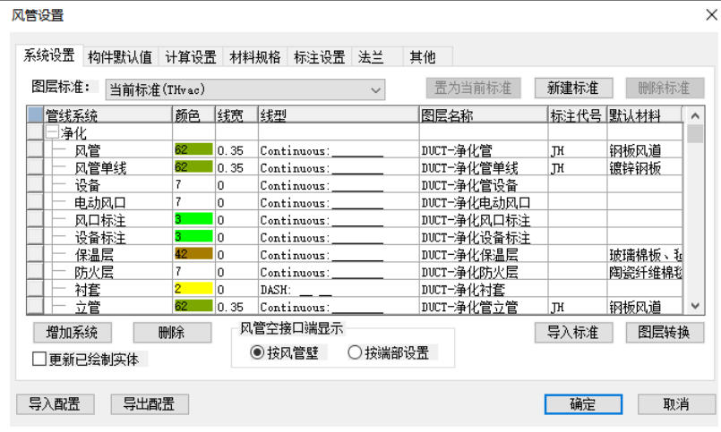Screen dimensions: 721x432
Task: Click layer name DUCT-净化管立管
Action: tap(469, 307)
